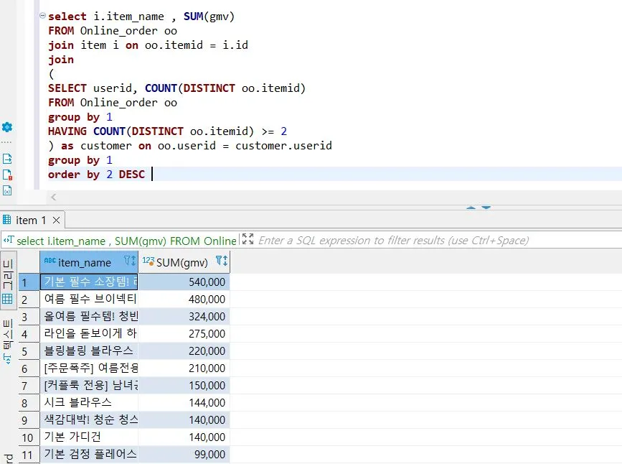Image resolution: width=622 pixels, height=464 pixels.
Task: Click the value 99,000
Action: tap(209, 455)
